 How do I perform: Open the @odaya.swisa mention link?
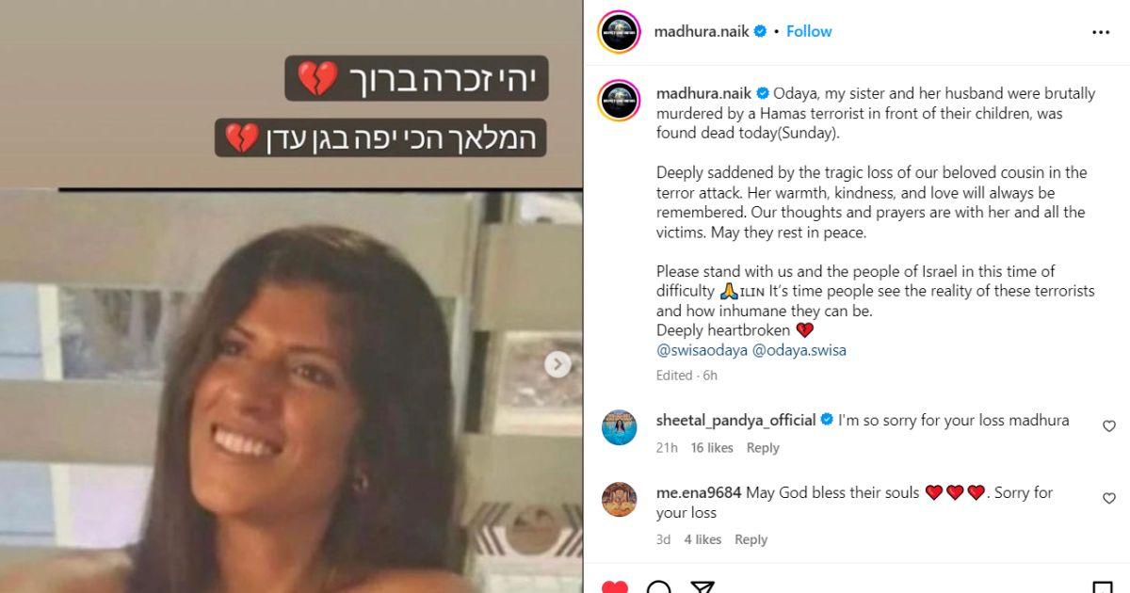(x=799, y=350)
